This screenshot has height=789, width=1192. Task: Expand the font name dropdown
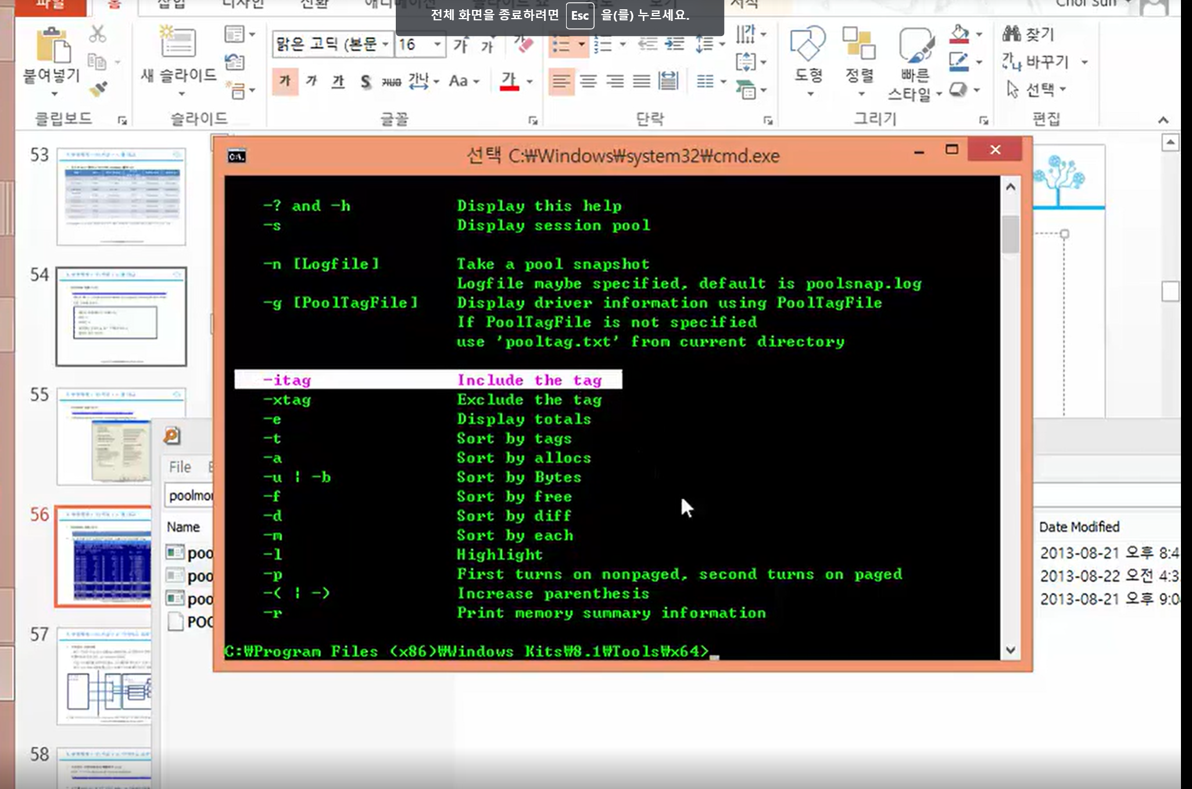(x=385, y=45)
